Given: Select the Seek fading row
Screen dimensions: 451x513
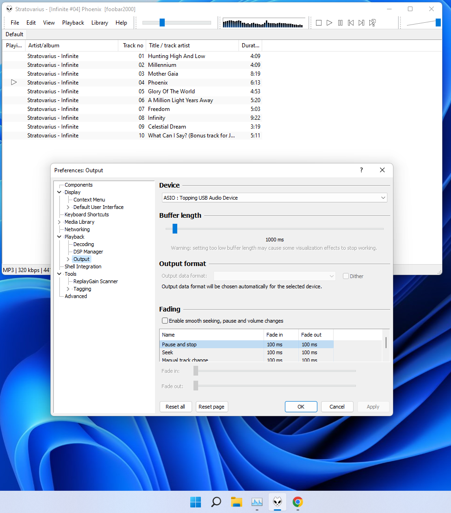Looking at the screenshot, I should click(x=246, y=352).
